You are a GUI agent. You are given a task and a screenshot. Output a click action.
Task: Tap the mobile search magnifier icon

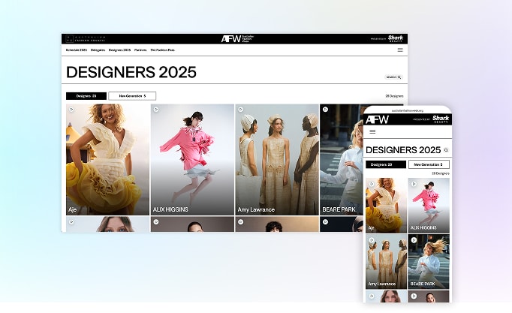[445, 150]
